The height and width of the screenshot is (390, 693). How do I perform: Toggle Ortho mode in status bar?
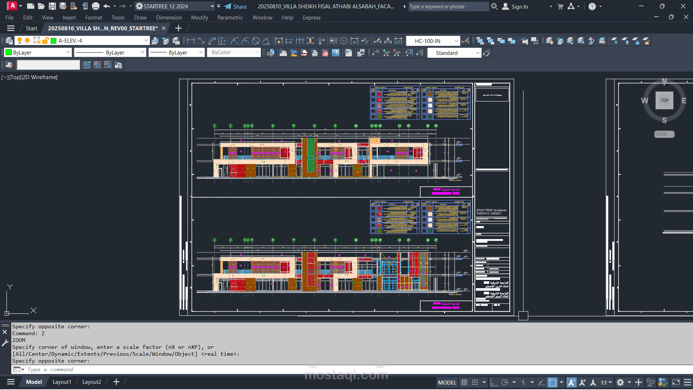tap(494, 382)
